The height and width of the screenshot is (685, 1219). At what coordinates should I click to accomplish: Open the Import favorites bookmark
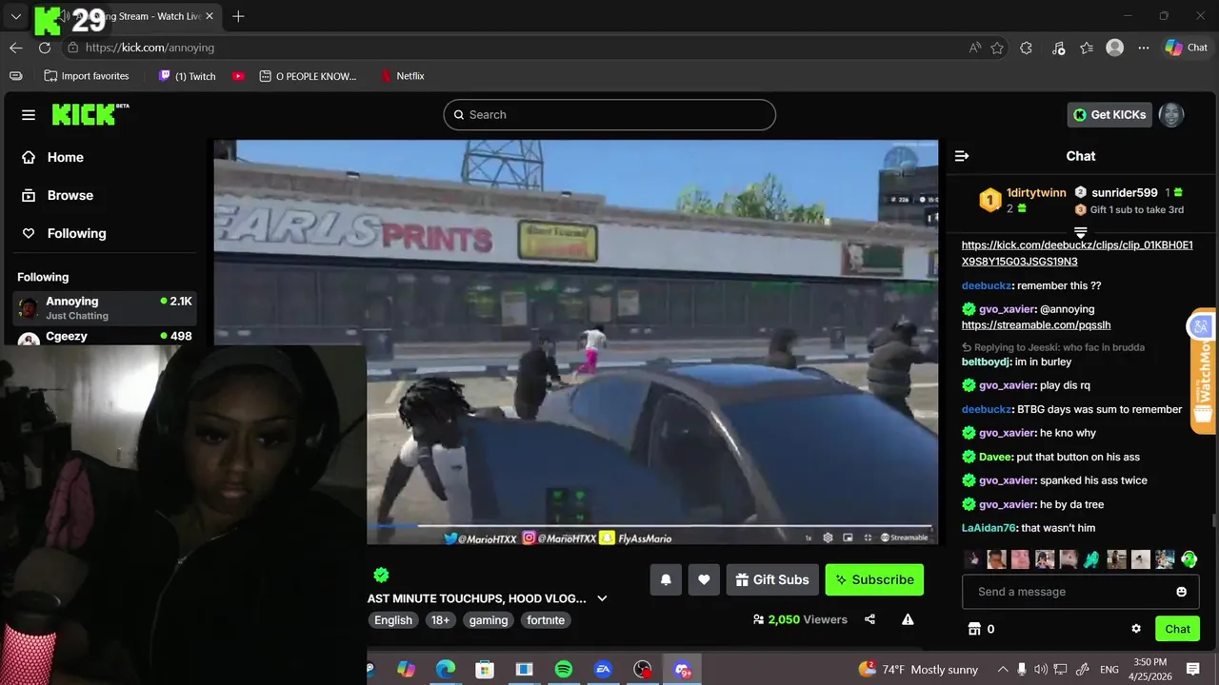(x=87, y=76)
